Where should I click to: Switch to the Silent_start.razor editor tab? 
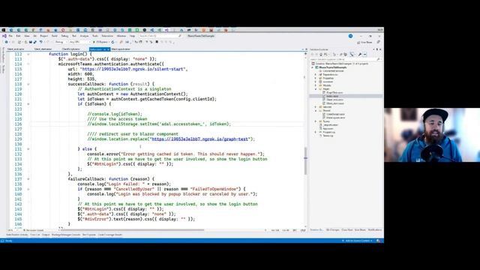click(x=43, y=49)
